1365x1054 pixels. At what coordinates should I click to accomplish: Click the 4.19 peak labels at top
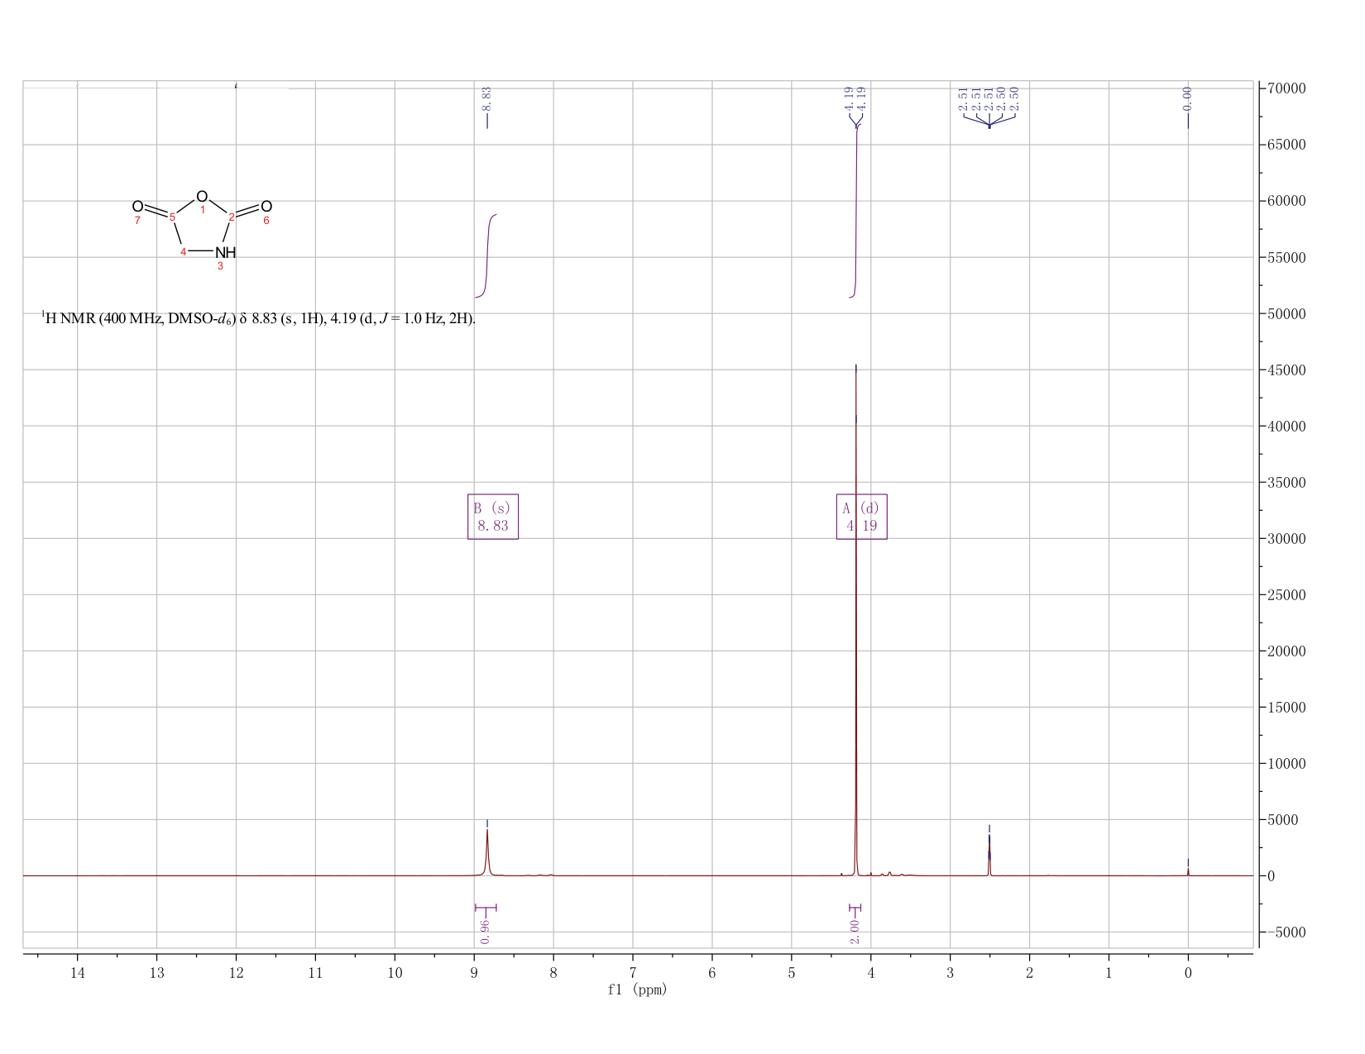pyautogui.click(x=855, y=99)
